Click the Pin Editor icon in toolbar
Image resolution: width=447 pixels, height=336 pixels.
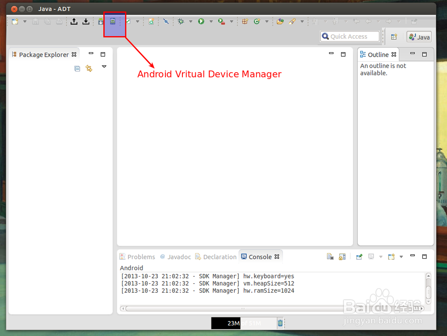pos(414,21)
